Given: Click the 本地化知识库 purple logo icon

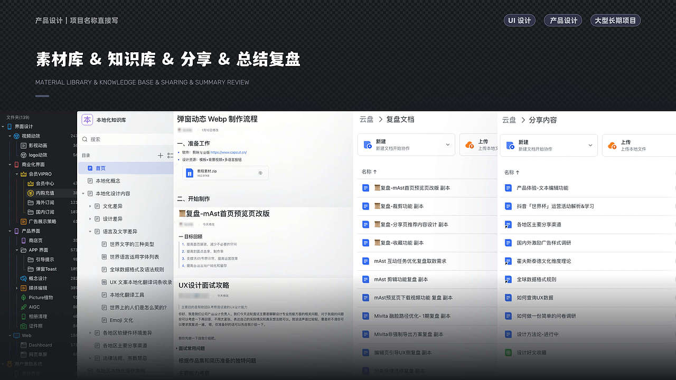Looking at the screenshot, I should coord(87,120).
